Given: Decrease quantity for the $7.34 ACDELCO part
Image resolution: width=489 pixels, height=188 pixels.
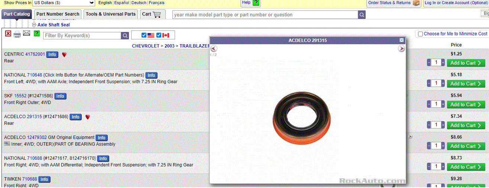Looking at the screenshot, I should click(x=429, y=125).
